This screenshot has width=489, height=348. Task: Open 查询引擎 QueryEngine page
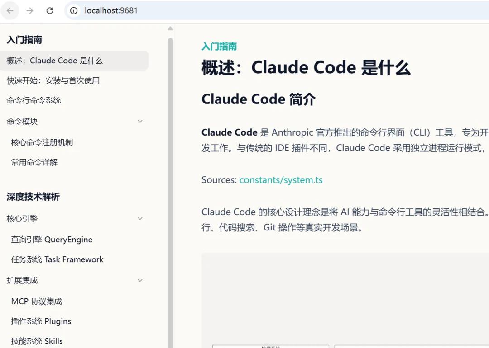click(x=52, y=240)
